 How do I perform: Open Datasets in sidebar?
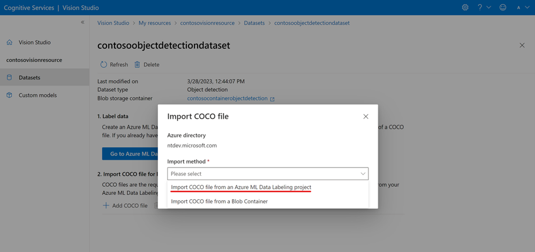[x=44, y=77]
